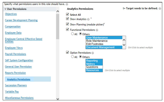Click down arrow of Functional Permissions listbox
This screenshot has width=164, height=102.
(x=124, y=45)
